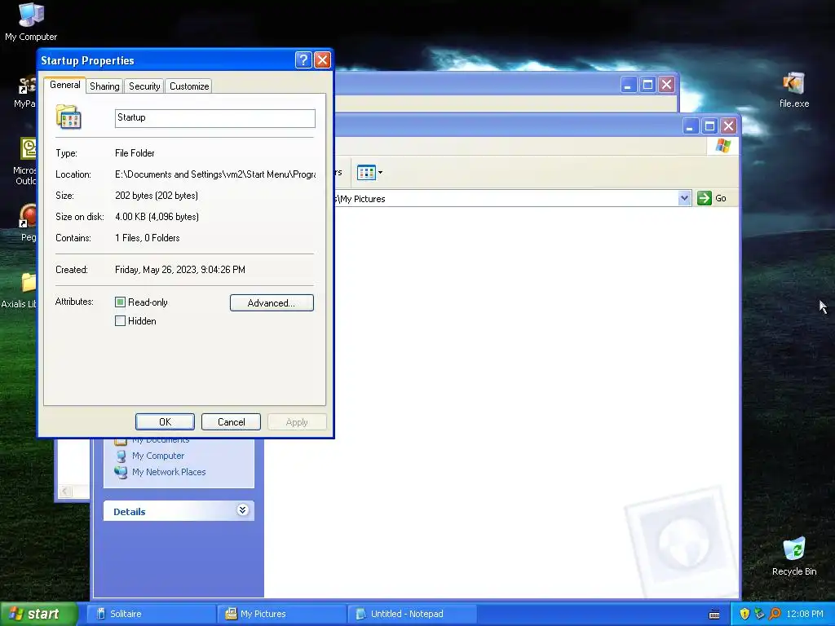This screenshot has height=626, width=835.
Task: Enable the Hidden attribute checkbox
Action: pos(121,321)
